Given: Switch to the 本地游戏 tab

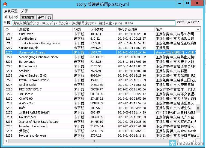Looking at the screenshot, I should coord(28,17).
